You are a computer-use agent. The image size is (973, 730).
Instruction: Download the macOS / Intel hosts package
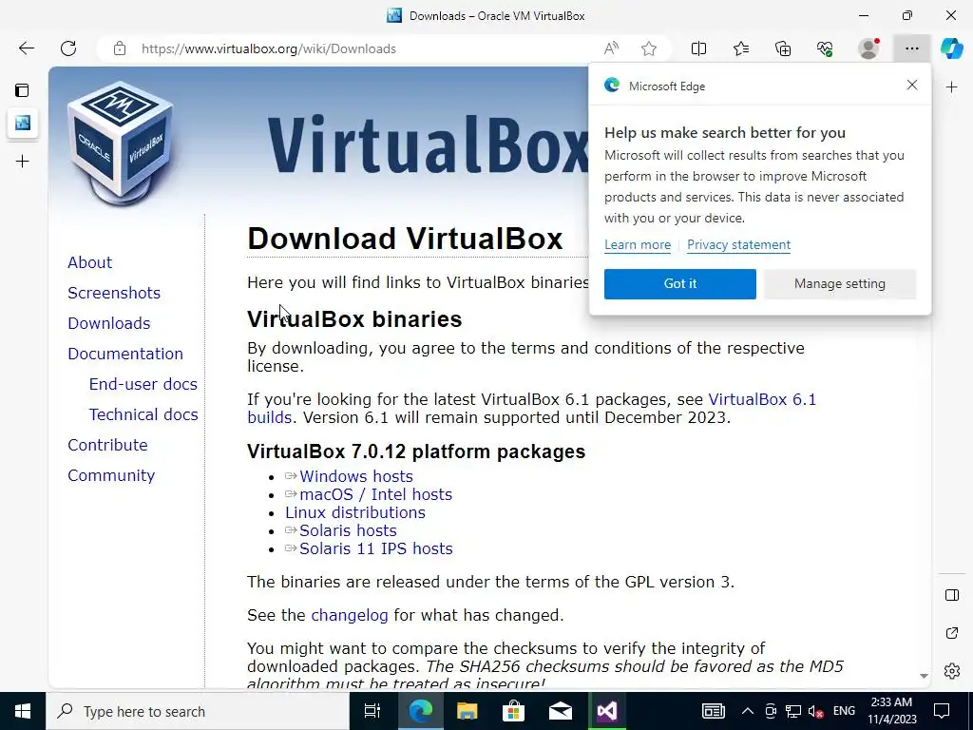point(376,494)
